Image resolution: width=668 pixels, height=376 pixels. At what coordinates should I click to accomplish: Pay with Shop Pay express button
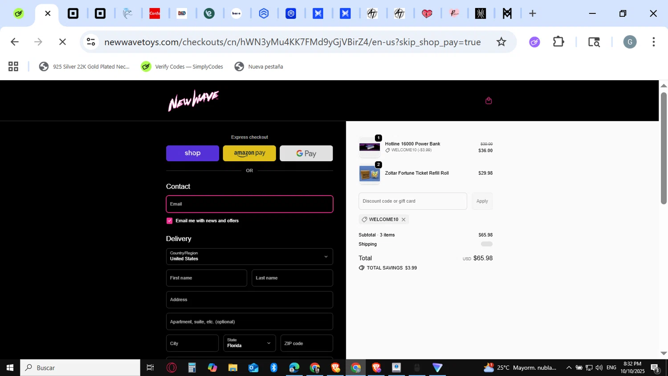(192, 153)
